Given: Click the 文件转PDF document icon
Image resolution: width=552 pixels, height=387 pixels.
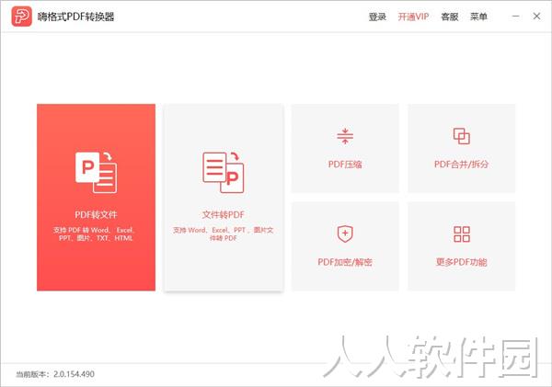Looking at the screenshot, I should (224, 173).
